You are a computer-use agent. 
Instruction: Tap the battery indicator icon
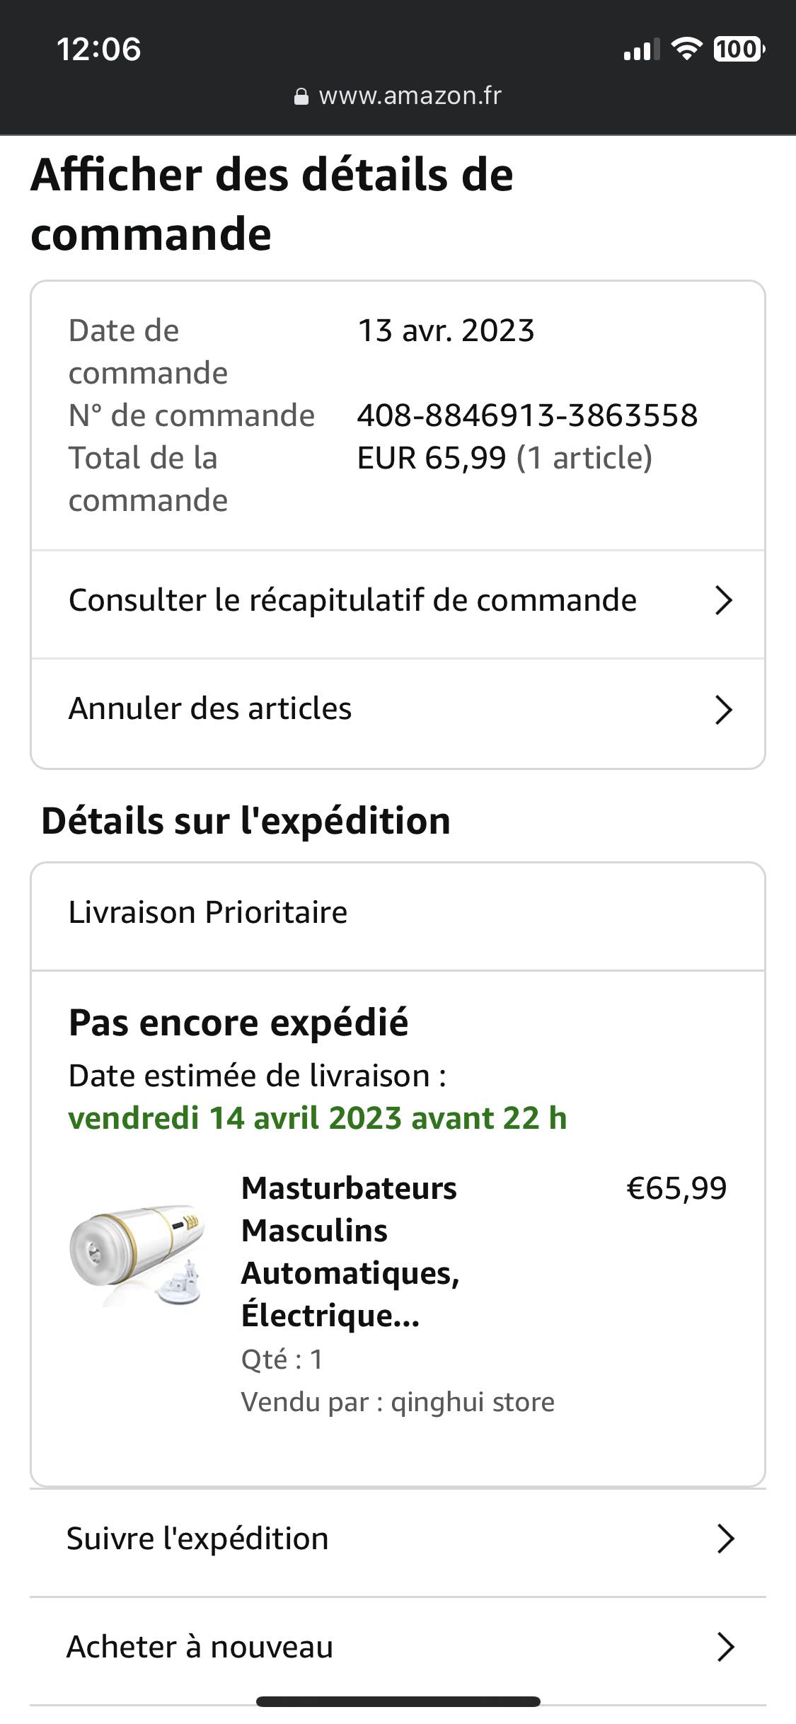point(739,49)
